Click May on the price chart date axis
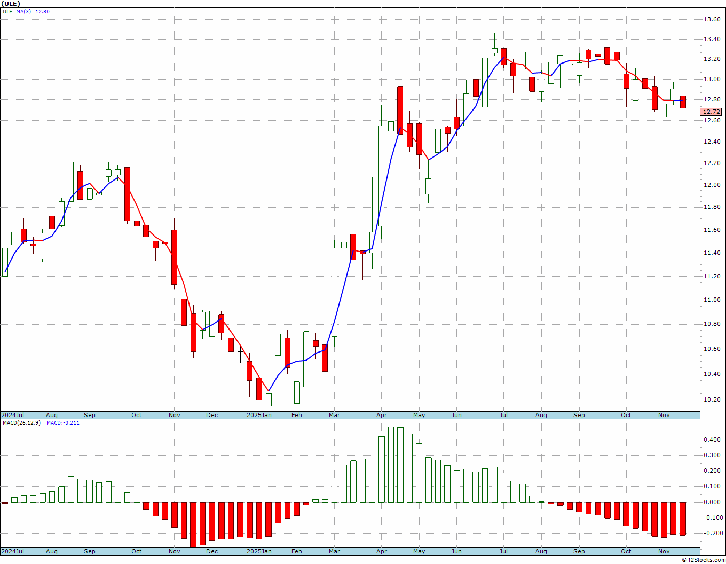Viewport: 726px width, 564px height. click(x=419, y=415)
